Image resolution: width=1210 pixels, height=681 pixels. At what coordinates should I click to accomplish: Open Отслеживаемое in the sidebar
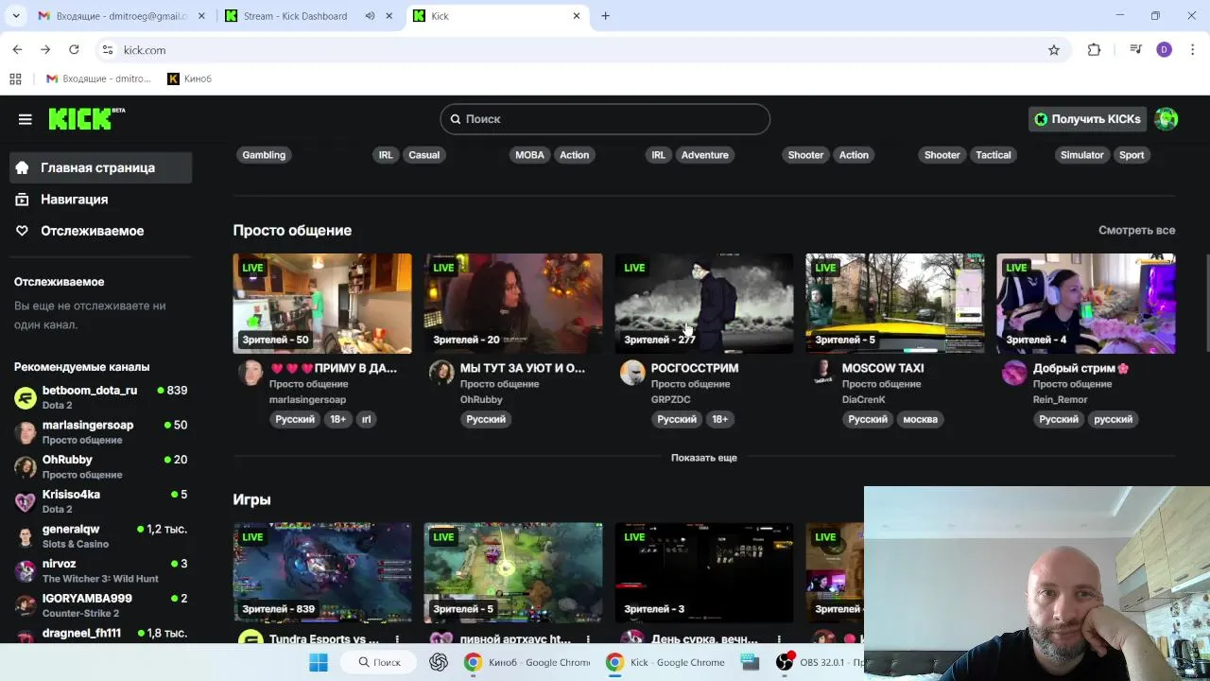click(100, 231)
